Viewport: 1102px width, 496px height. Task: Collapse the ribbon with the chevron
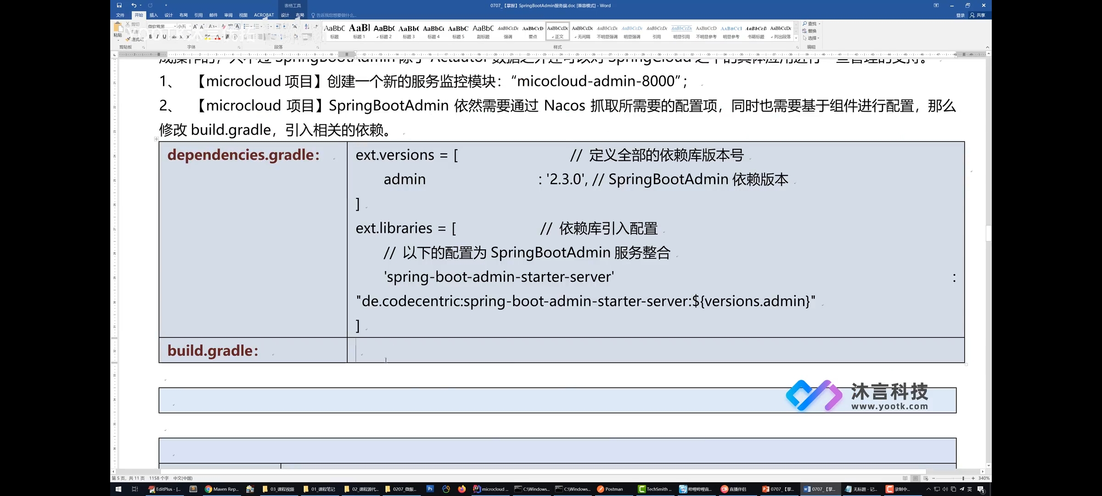click(x=987, y=47)
